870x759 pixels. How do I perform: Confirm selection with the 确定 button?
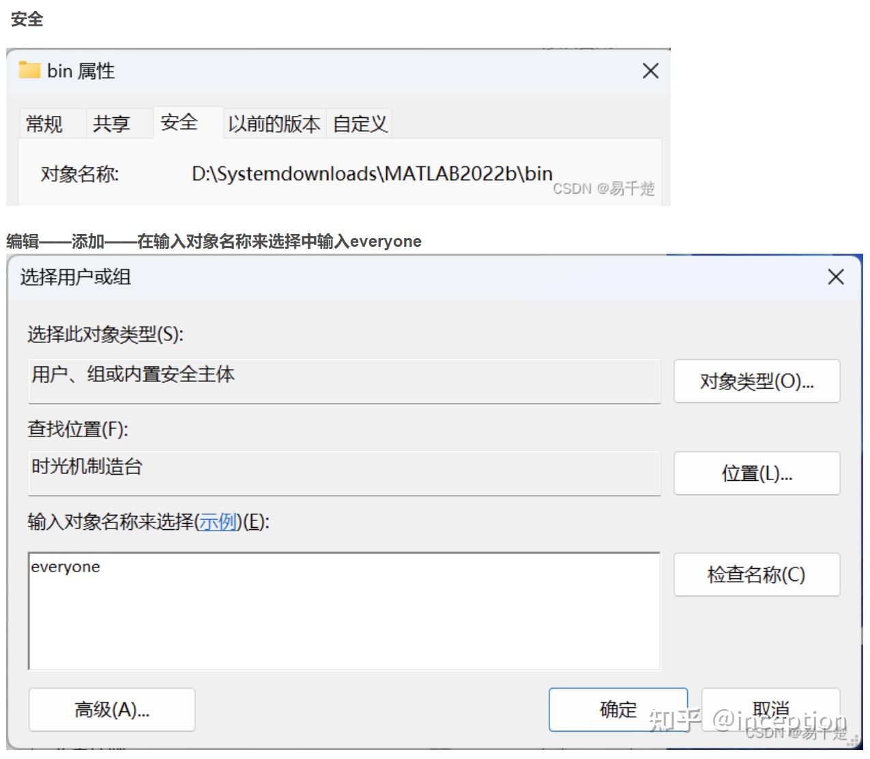pyautogui.click(x=618, y=709)
